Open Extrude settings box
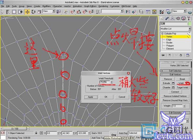Screen dimensions: 193x140 (173, 83)
